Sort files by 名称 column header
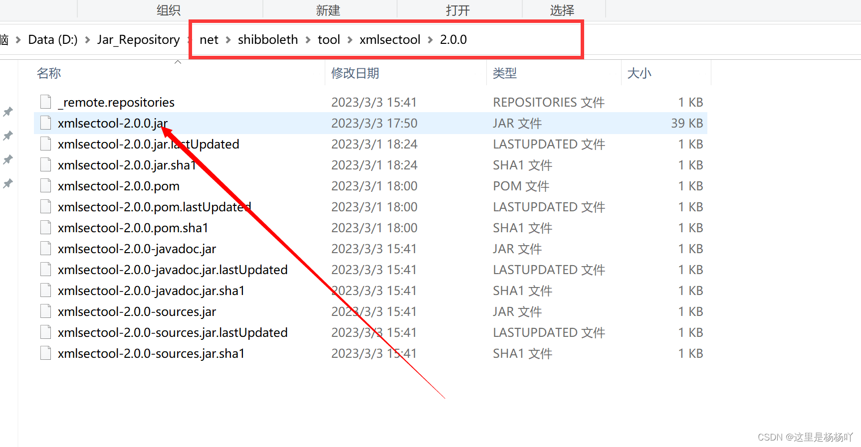This screenshot has height=447, width=861. coord(49,73)
